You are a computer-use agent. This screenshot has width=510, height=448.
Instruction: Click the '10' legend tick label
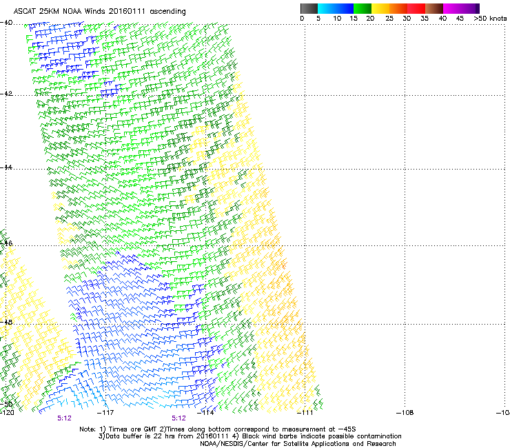[337, 19]
